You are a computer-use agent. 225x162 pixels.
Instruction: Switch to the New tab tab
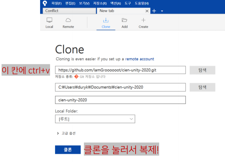[x=124, y=11]
